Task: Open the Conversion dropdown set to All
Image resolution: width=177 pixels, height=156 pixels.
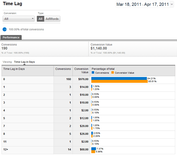Action: click(19, 19)
